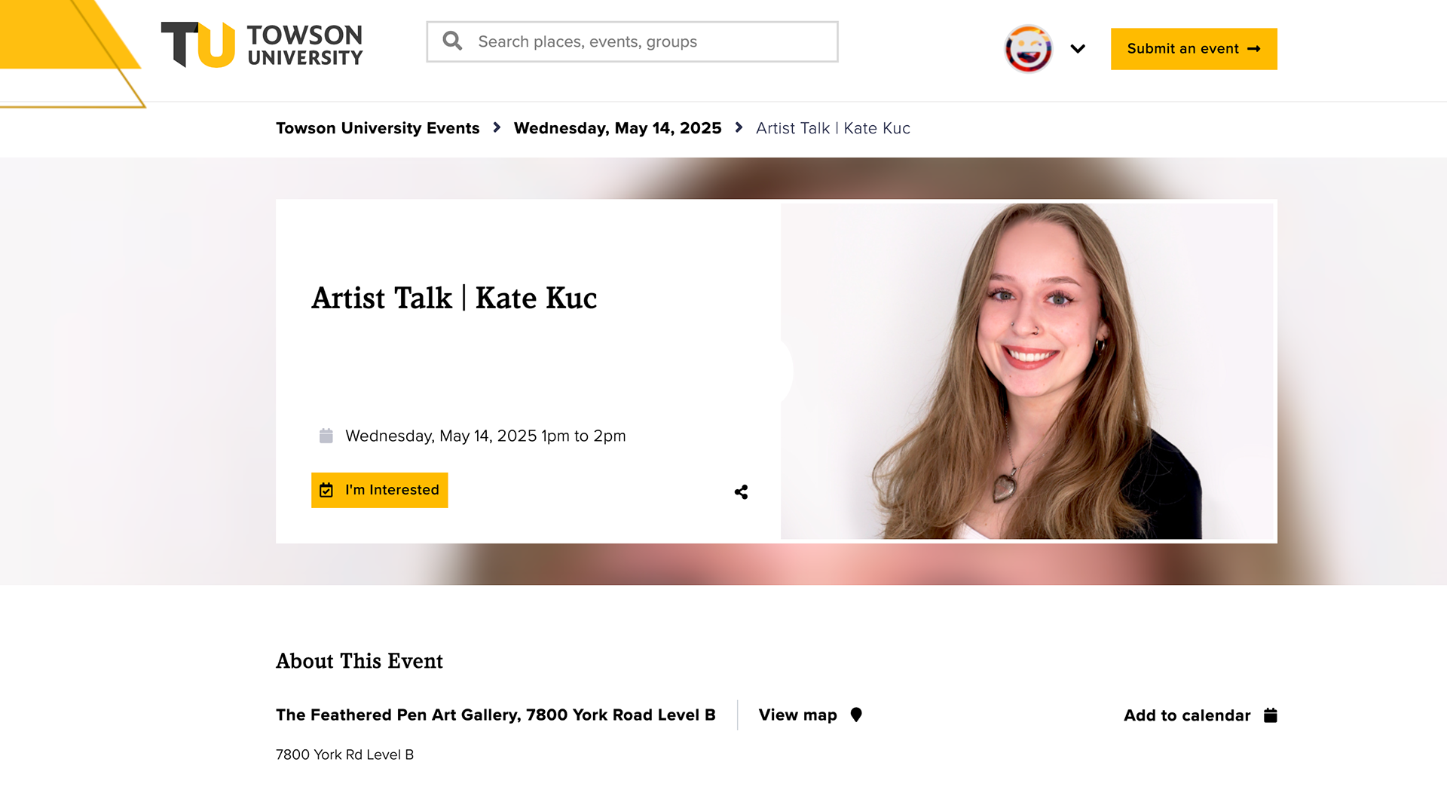Toggle the I'm Interested button
1447x799 pixels.
(x=379, y=490)
